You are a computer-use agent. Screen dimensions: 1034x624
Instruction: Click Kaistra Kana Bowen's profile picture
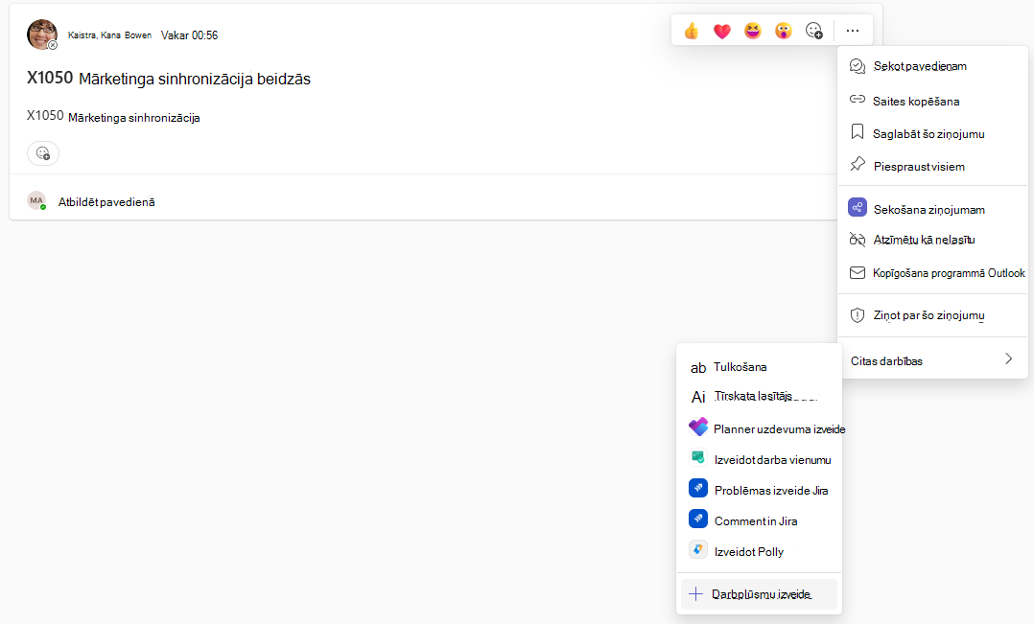[41, 35]
